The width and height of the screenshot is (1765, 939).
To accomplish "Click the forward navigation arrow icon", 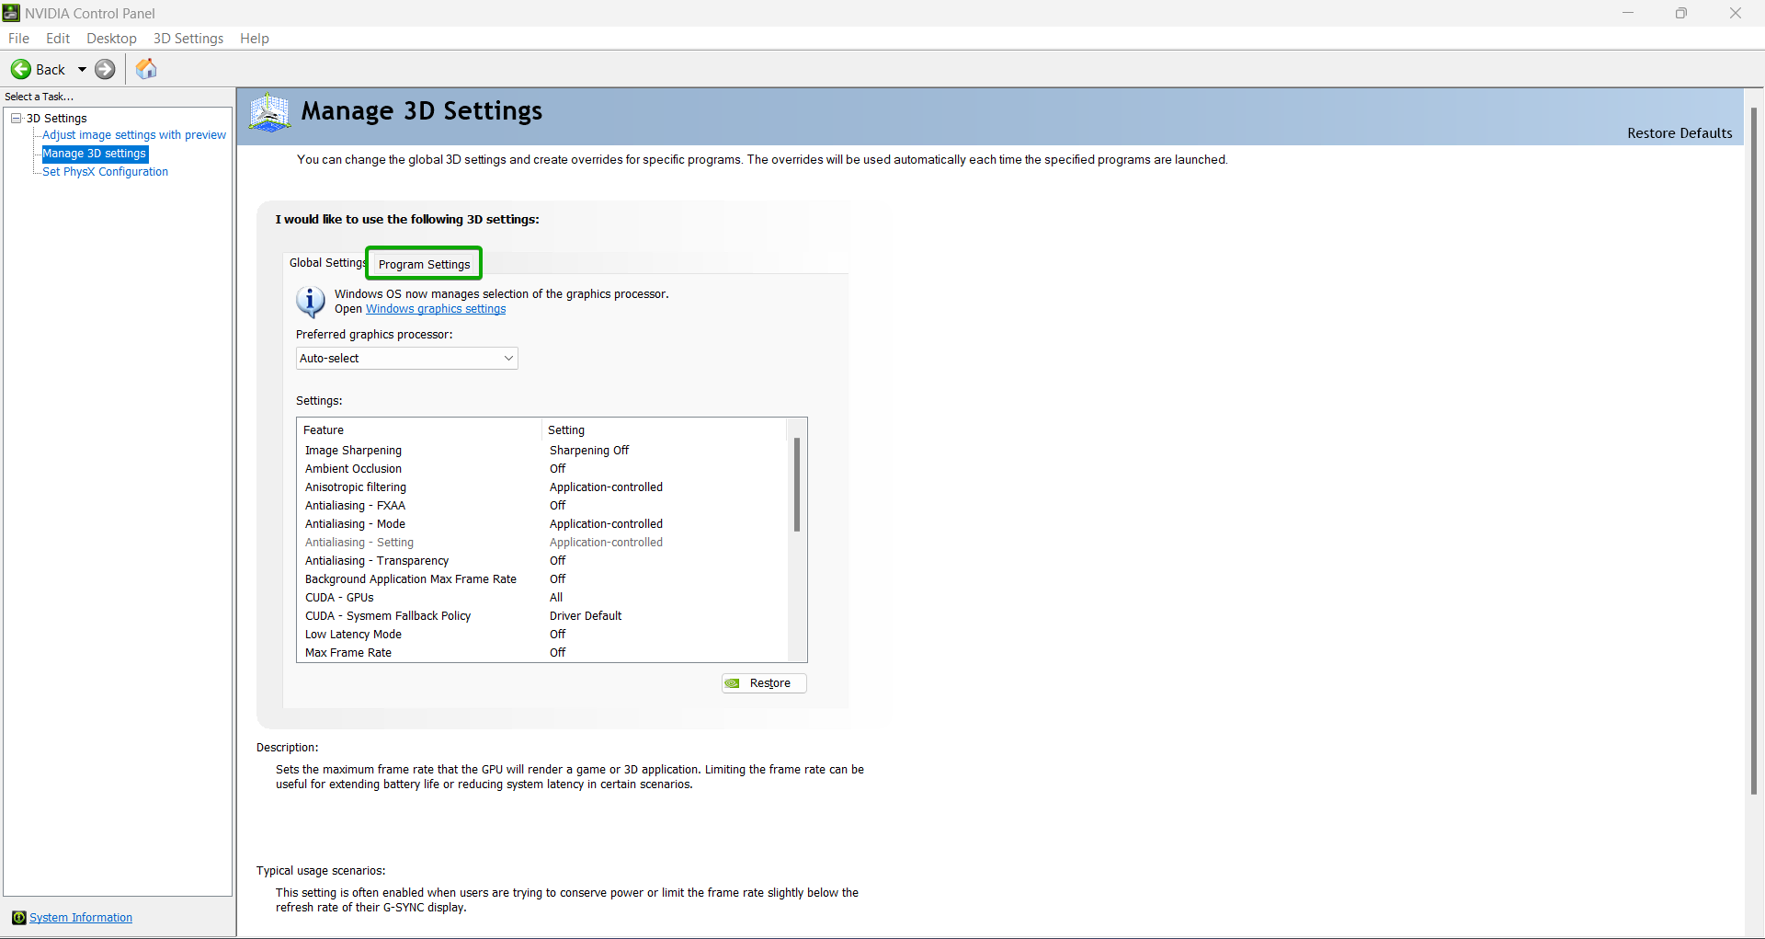I will pyautogui.click(x=105, y=69).
